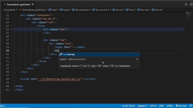Click the div class="row mt-3" line

click(41, 19)
